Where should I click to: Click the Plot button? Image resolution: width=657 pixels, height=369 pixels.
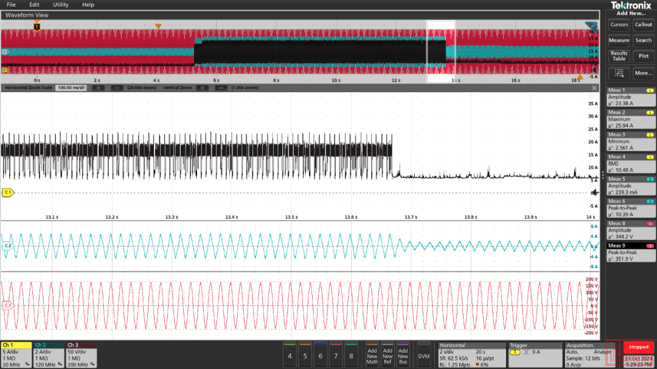pos(643,56)
